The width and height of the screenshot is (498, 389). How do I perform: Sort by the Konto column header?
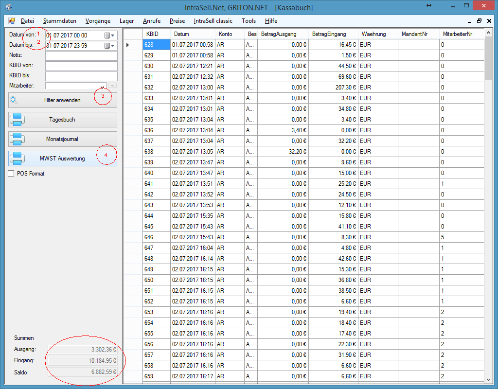(230, 34)
